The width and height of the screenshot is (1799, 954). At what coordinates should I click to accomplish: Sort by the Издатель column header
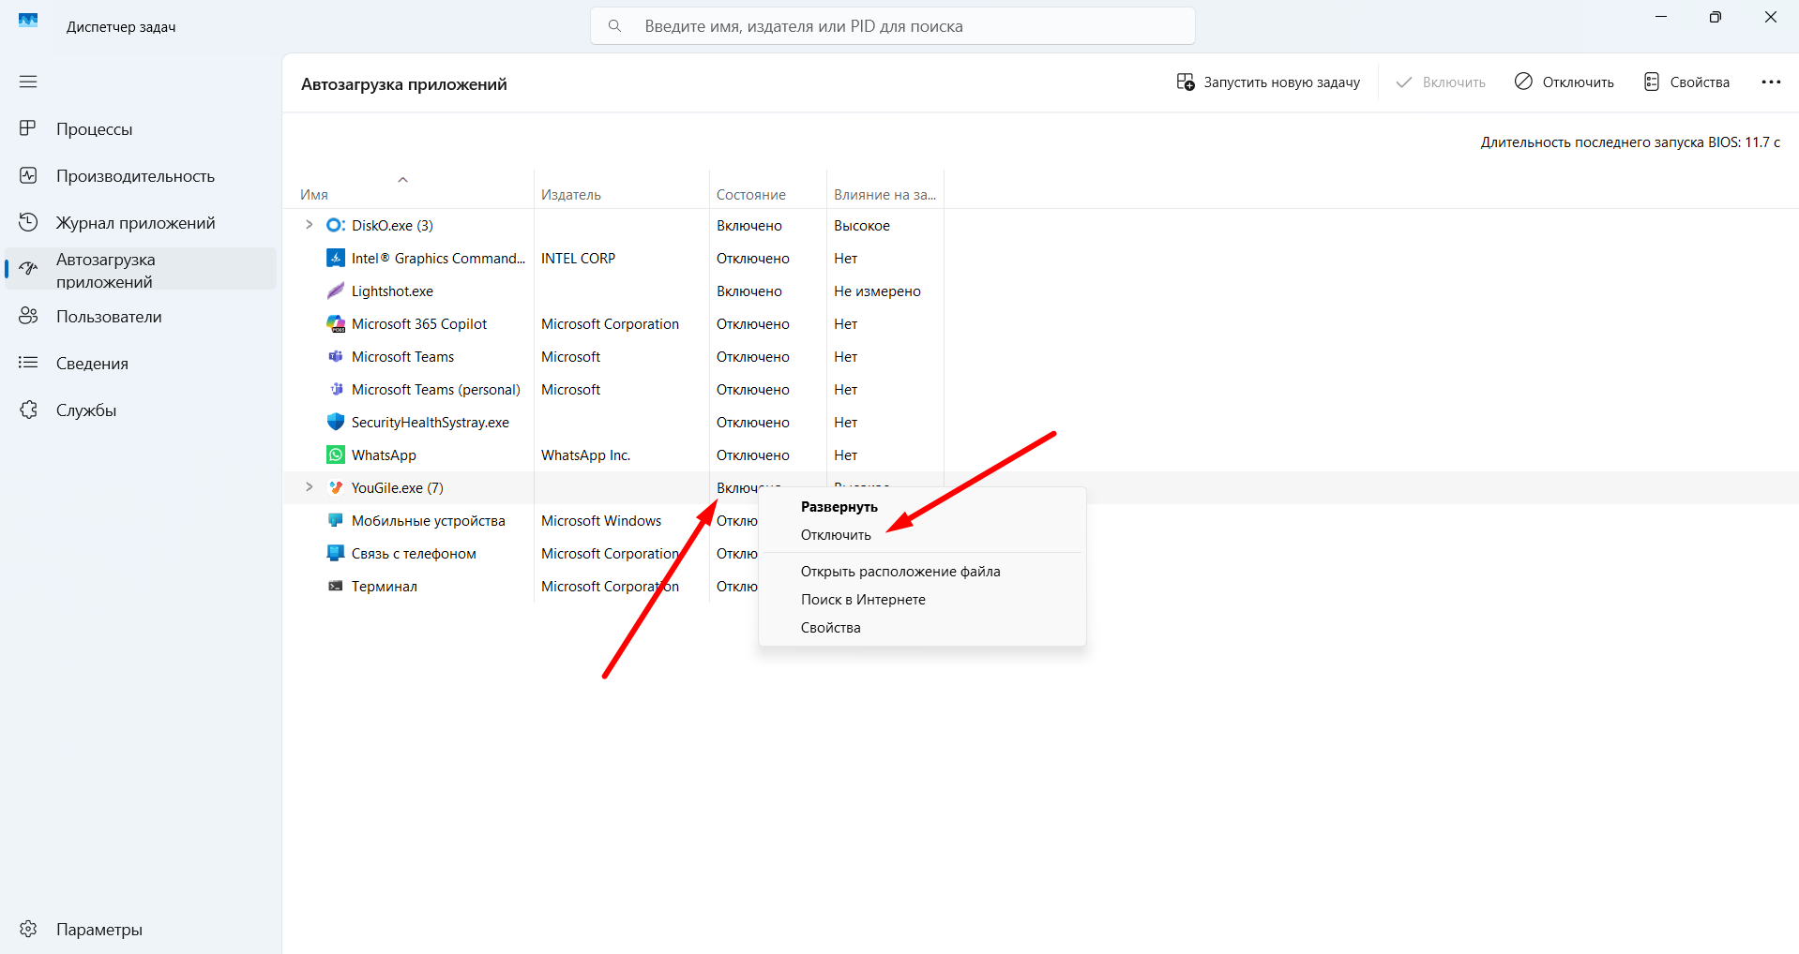(x=571, y=195)
